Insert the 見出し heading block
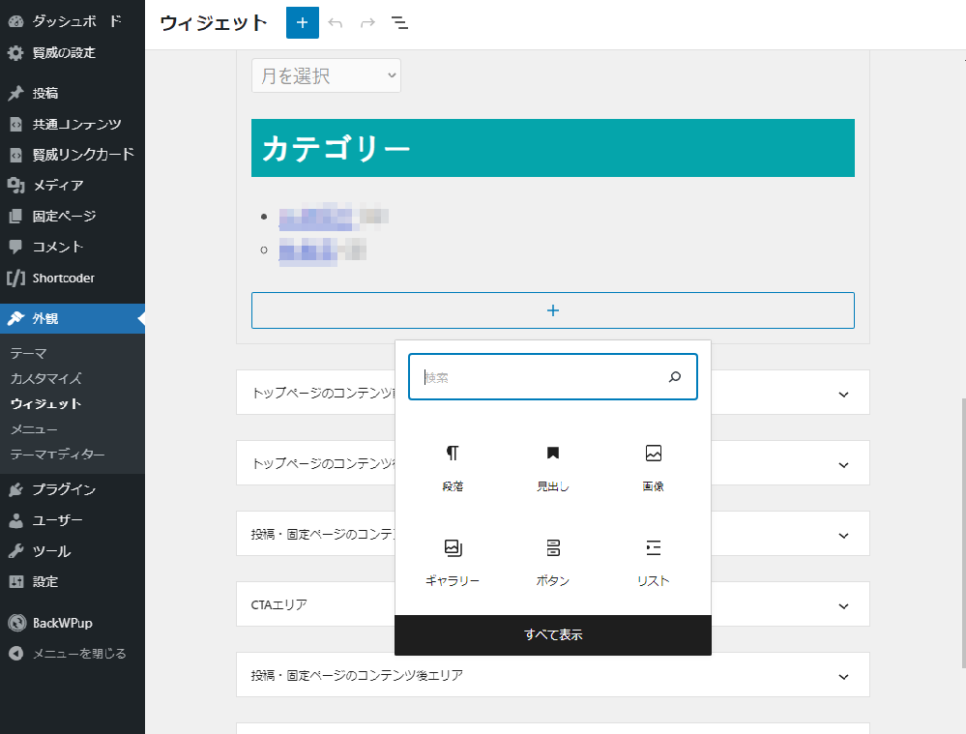 tap(552, 468)
